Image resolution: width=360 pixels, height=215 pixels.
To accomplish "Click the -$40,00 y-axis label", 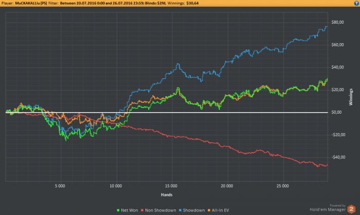I will click(338, 157).
